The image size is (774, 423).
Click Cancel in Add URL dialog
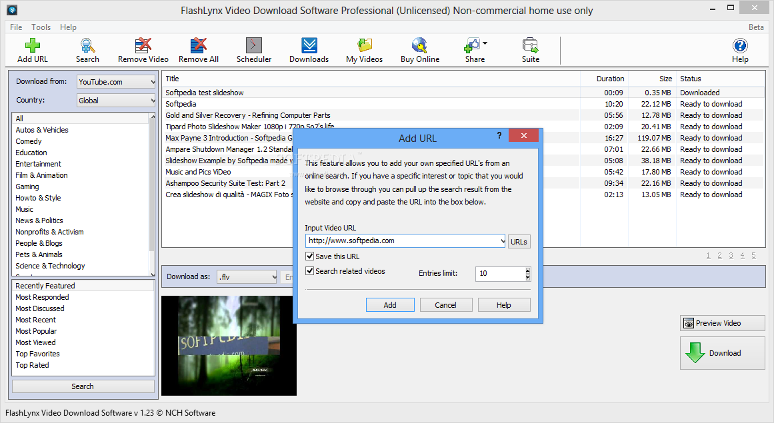coord(446,304)
